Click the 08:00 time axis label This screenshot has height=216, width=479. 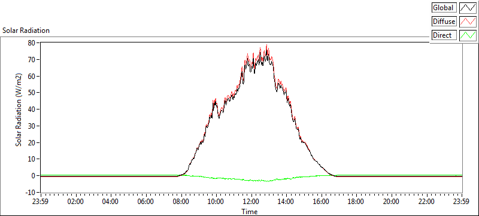point(181,202)
